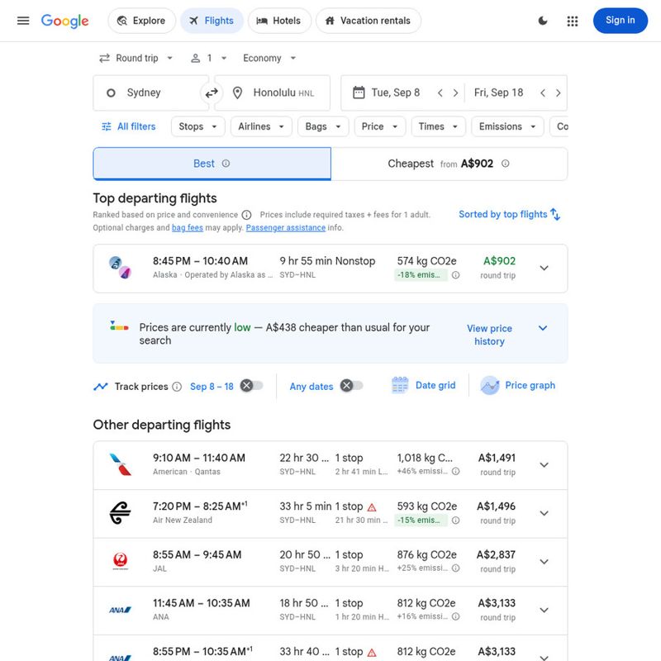Click the Fri, Sep 18 return date field
The height and width of the screenshot is (661, 661).
pos(498,93)
